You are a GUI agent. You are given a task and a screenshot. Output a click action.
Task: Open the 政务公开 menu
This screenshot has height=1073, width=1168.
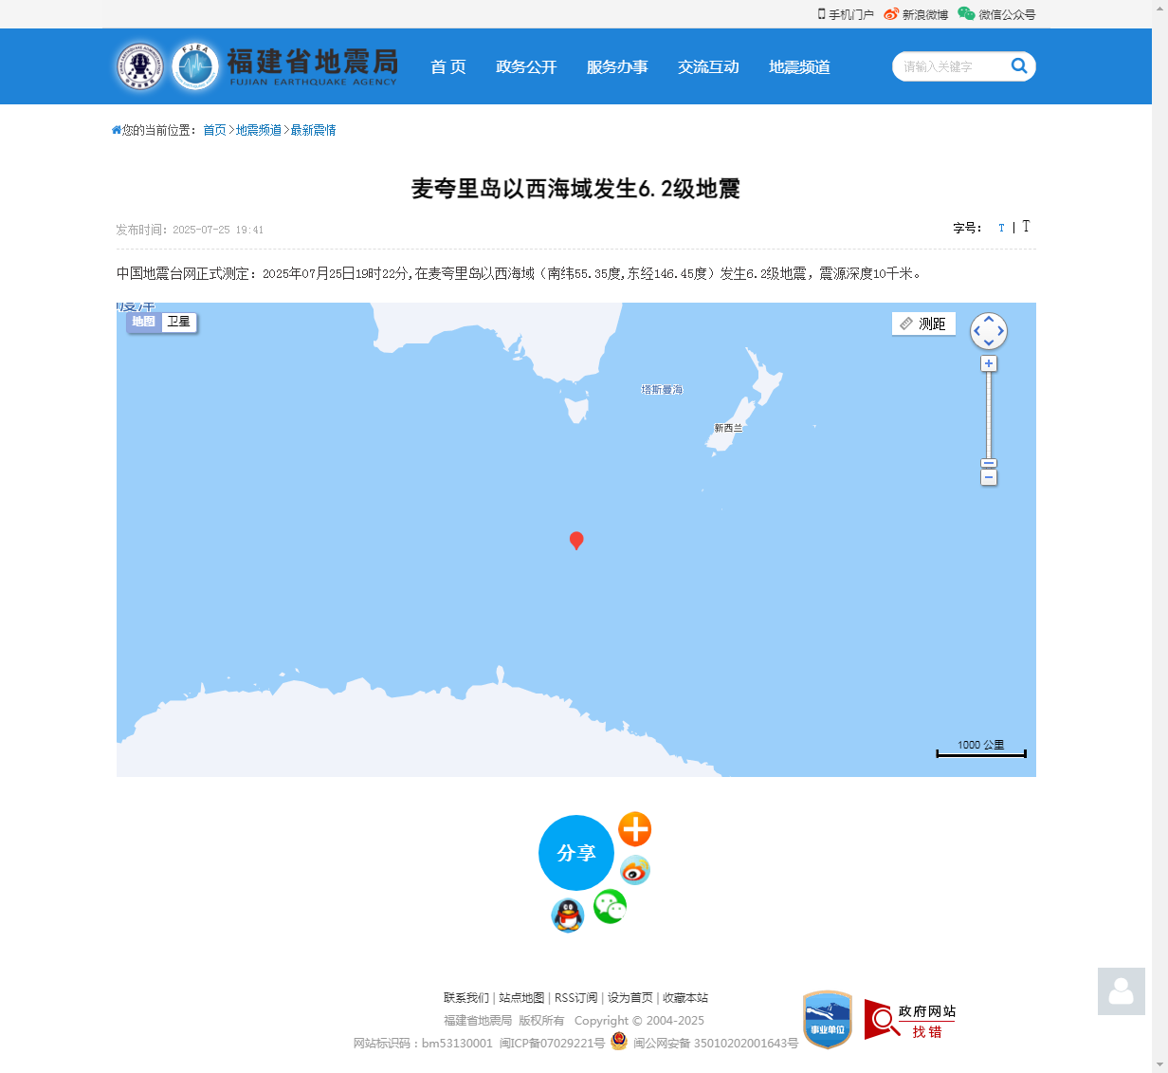click(526, 66)
